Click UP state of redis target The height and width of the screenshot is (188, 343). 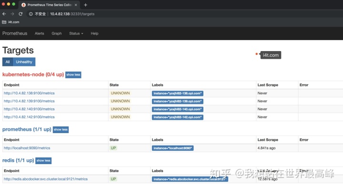point(113,179)
